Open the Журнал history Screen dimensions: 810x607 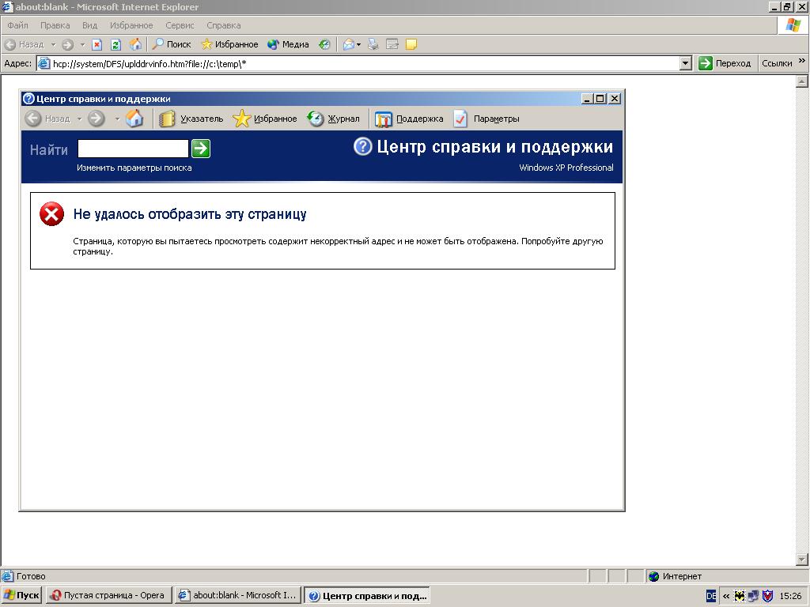click(333, 119)
